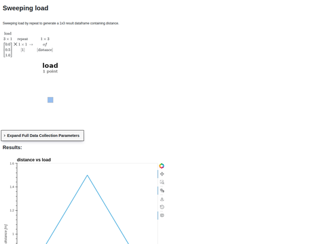Open the Bokeh logo link
The width and height of the screenshot is (326, 244).
[162, 166]
